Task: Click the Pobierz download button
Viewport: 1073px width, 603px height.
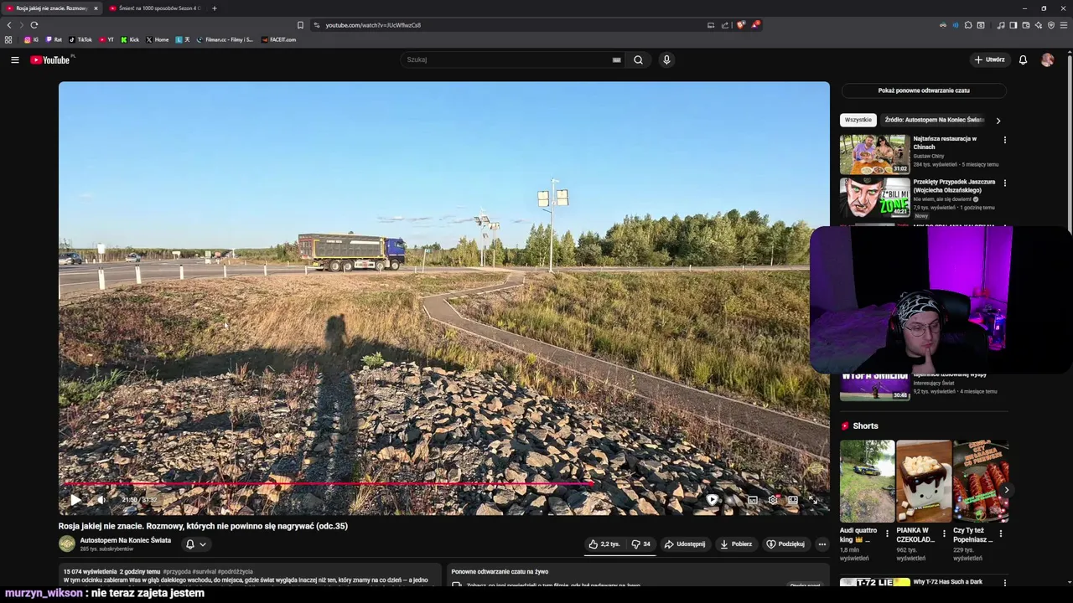Action: coord(736,544)
